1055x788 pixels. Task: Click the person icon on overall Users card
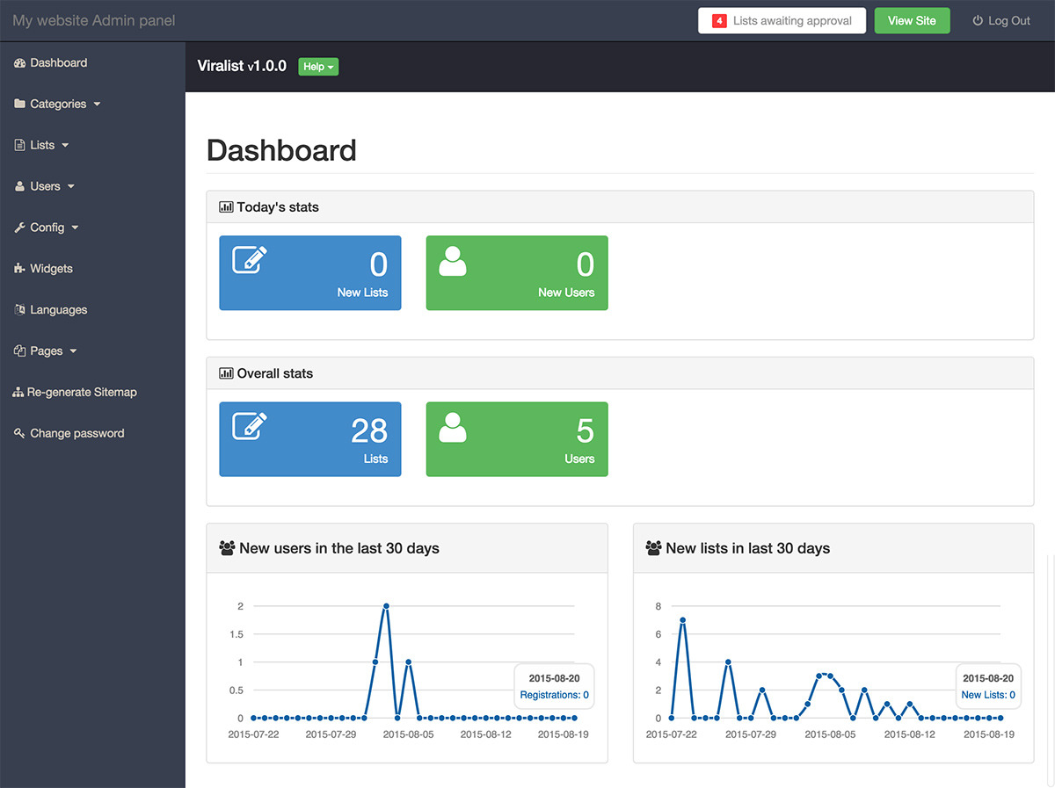tap(453, 427)
